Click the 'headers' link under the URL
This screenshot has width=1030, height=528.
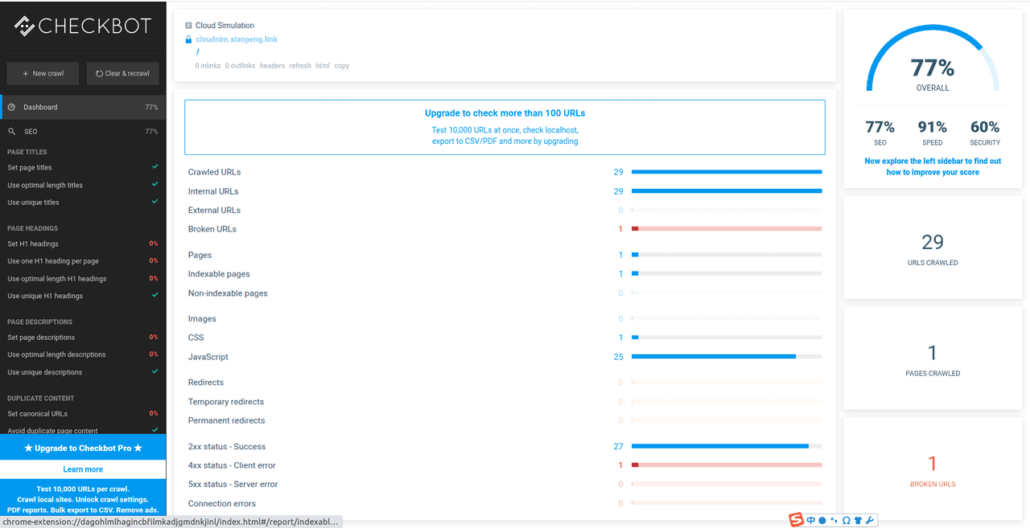[272, 66]
